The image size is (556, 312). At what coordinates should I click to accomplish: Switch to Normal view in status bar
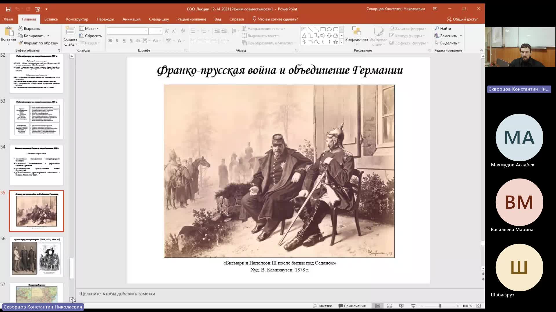click(x=378, y=306)
